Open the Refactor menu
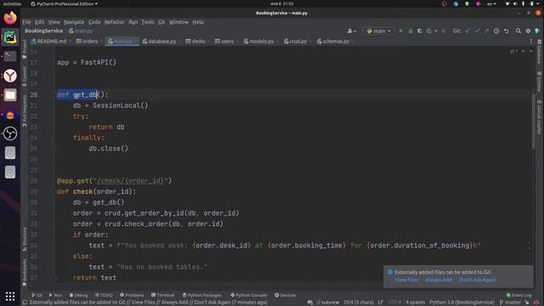Screen dimensions: 544x306 pos(115,22)
